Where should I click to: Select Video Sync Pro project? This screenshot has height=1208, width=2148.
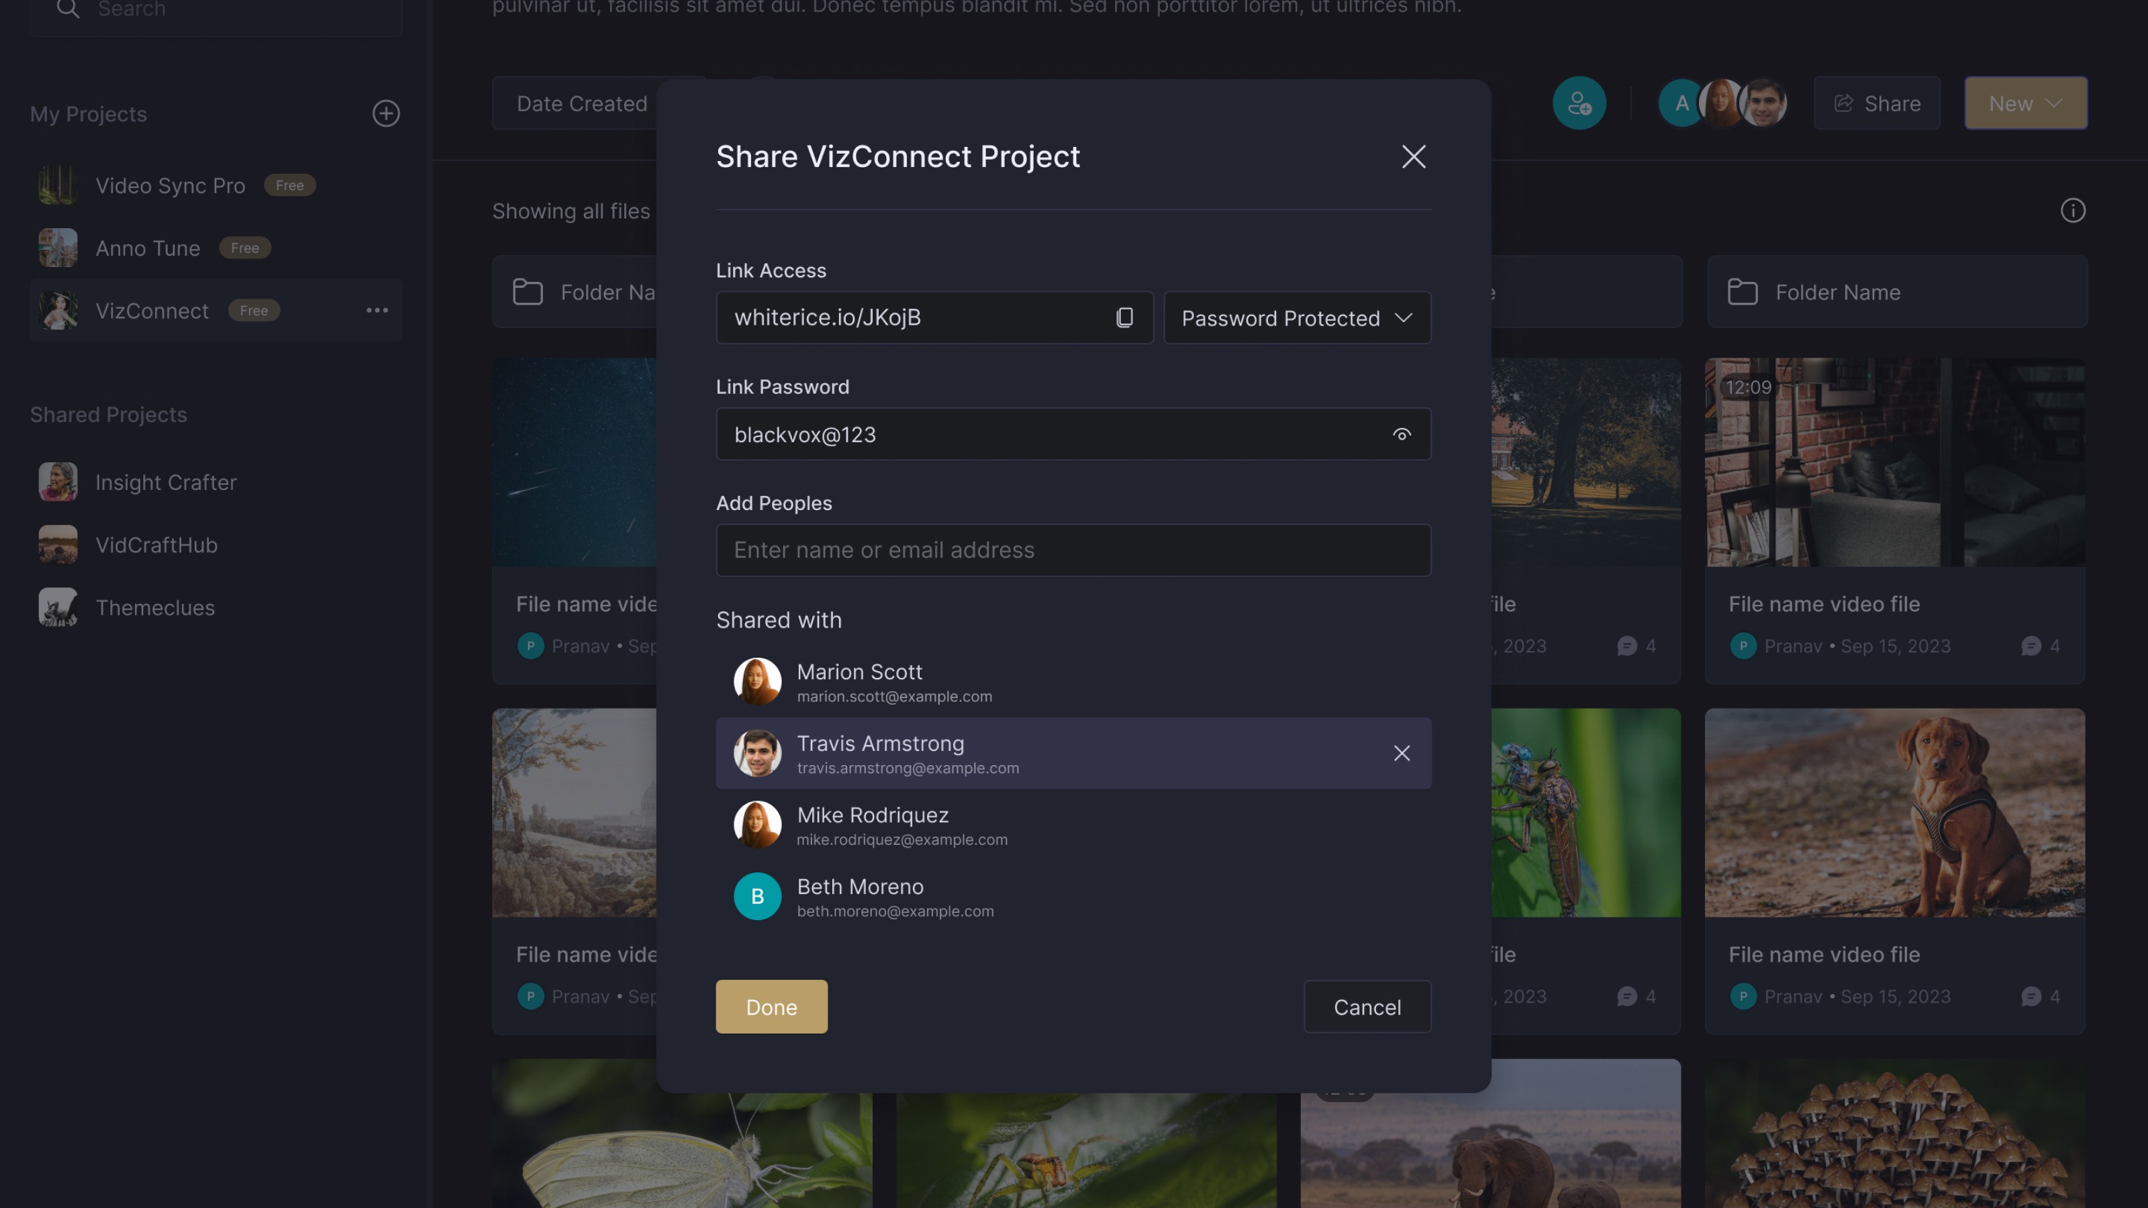pyautogui.click(x=170, y=185)
